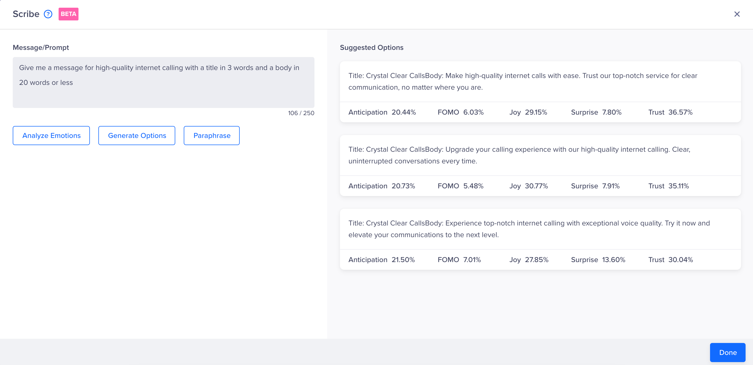Click the Scribe help question-mark icon
Screen dimensions: 753x365
pyautogui.click(x=48, y=14)
